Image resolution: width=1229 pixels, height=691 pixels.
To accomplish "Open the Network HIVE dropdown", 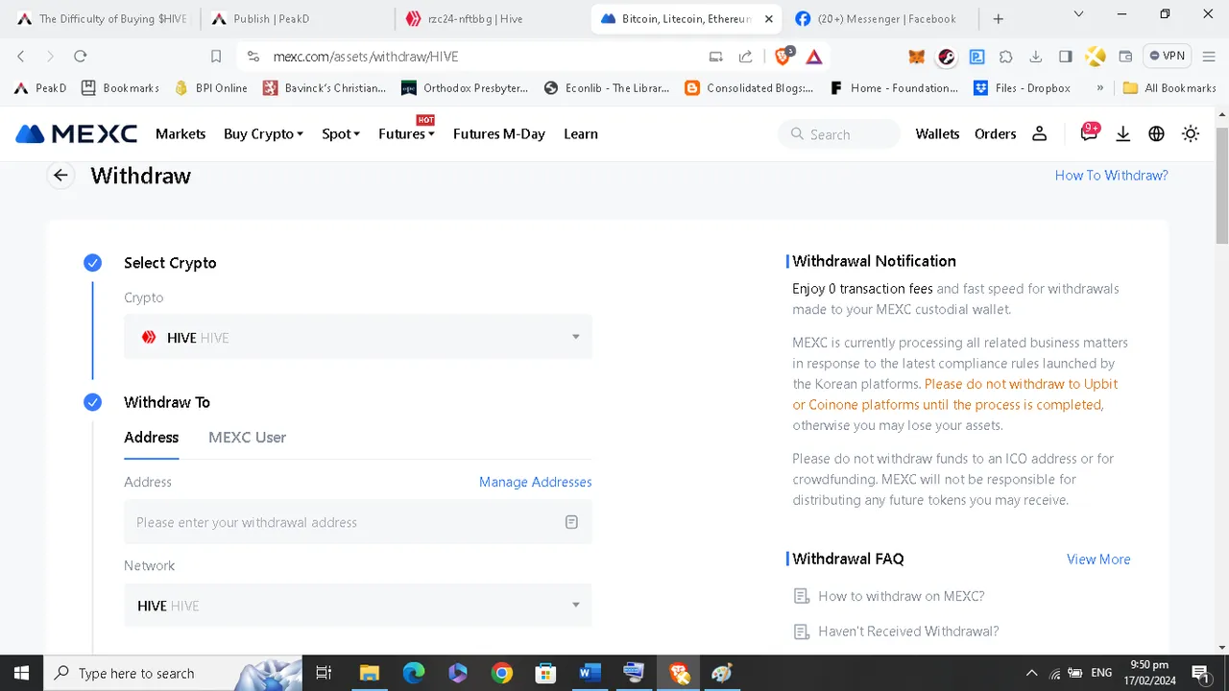I will tap(358, 606).
